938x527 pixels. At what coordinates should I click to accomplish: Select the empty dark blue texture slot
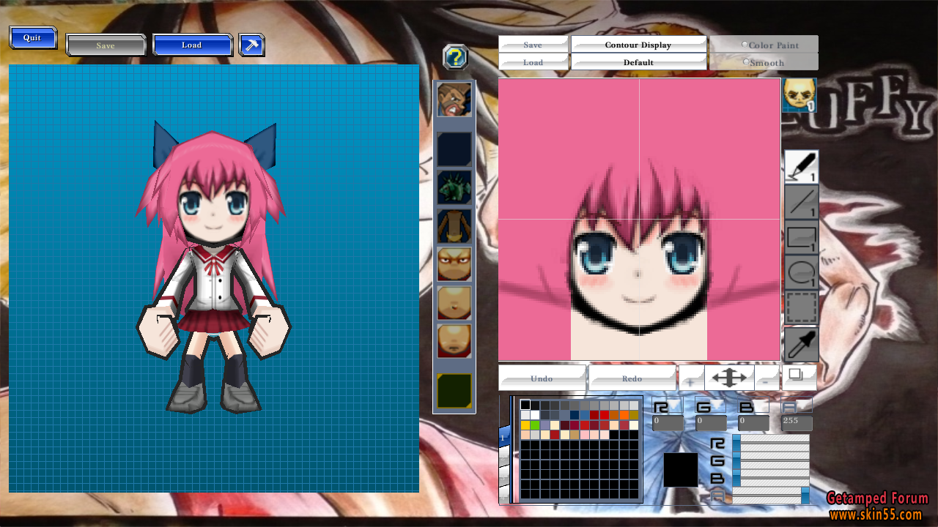pos(454,149)
